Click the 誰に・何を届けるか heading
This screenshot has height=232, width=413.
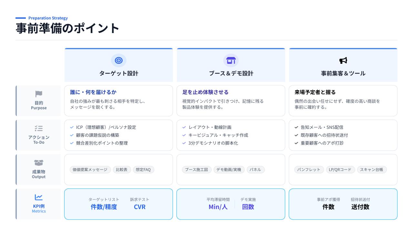tap(93, 92)
